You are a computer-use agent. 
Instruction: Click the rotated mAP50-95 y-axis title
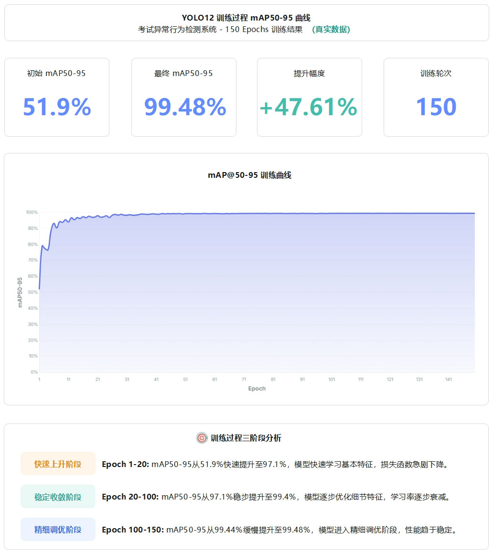click(x=20, y=292)
